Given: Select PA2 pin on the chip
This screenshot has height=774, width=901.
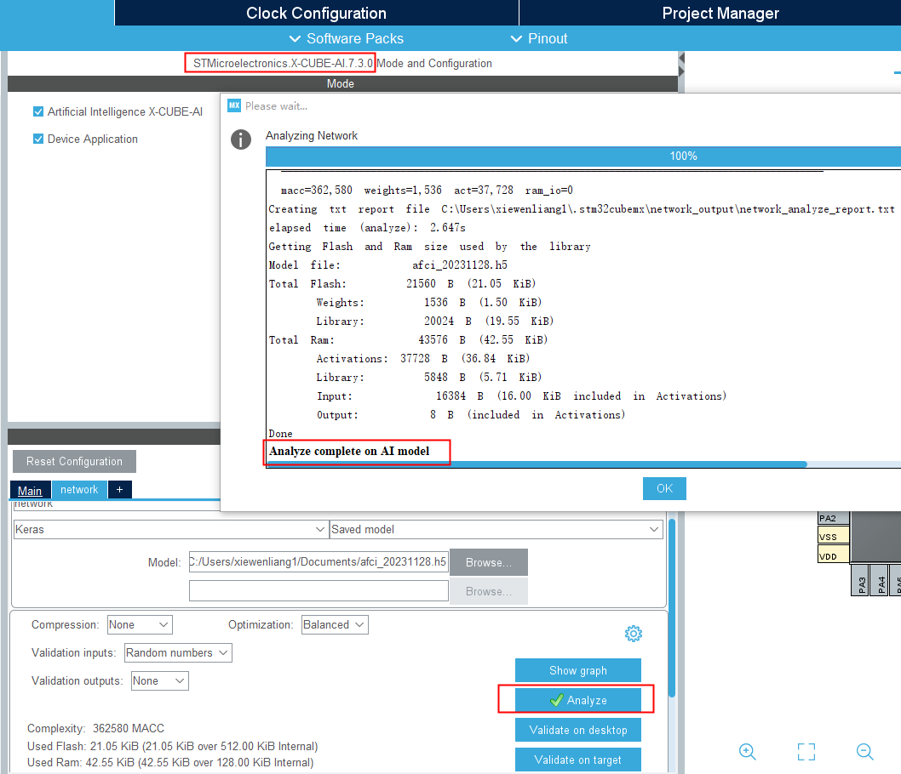Looking at the screenshot, I should (x=833, y=518).
